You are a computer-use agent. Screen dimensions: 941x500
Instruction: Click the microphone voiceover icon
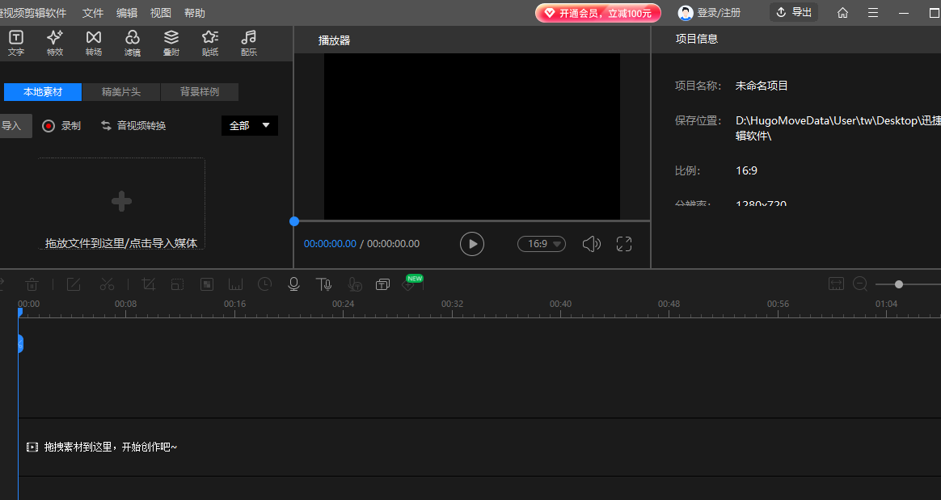[293, 284]
